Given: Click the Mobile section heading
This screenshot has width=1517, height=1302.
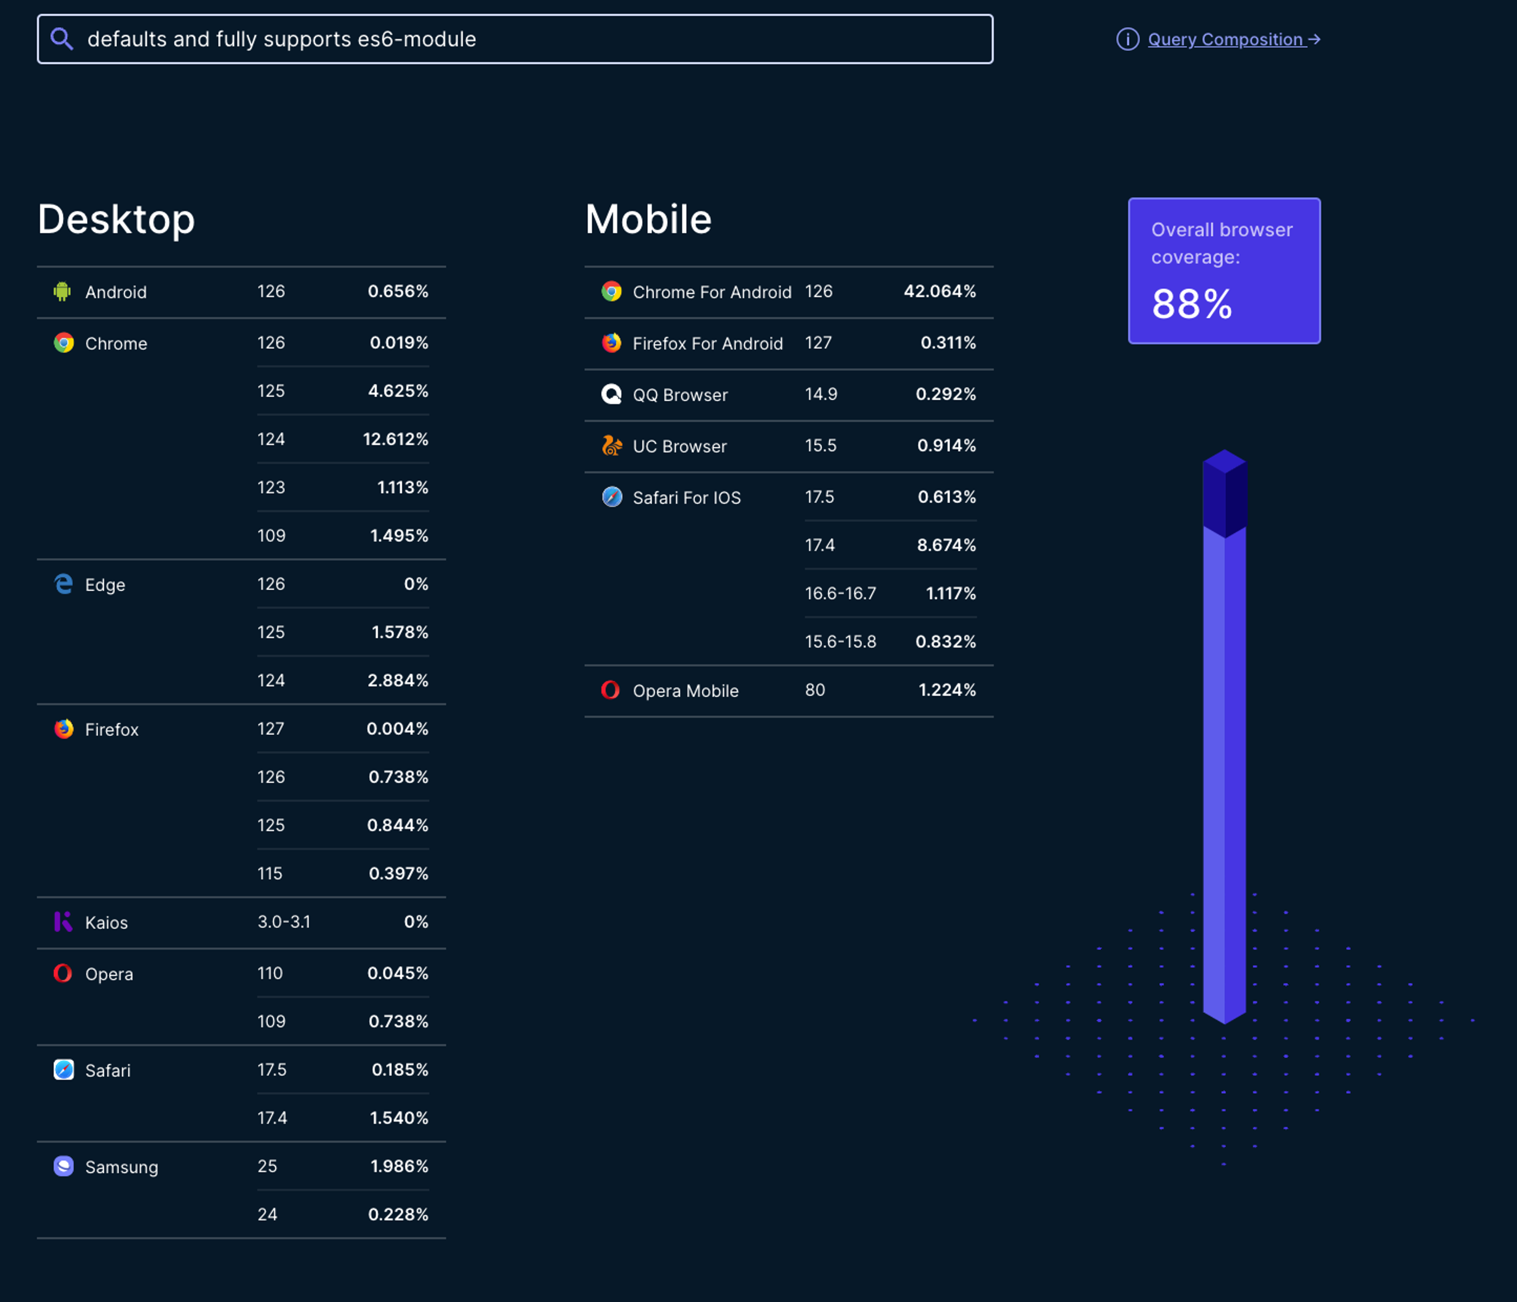Looking at the screenshot, I should [648, 219].
